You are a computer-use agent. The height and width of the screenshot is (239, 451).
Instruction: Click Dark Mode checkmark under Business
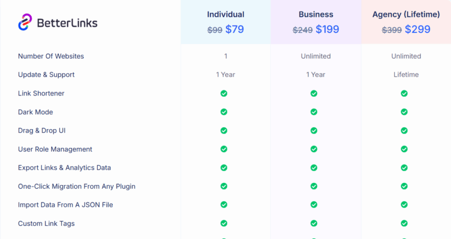(314, 112)
